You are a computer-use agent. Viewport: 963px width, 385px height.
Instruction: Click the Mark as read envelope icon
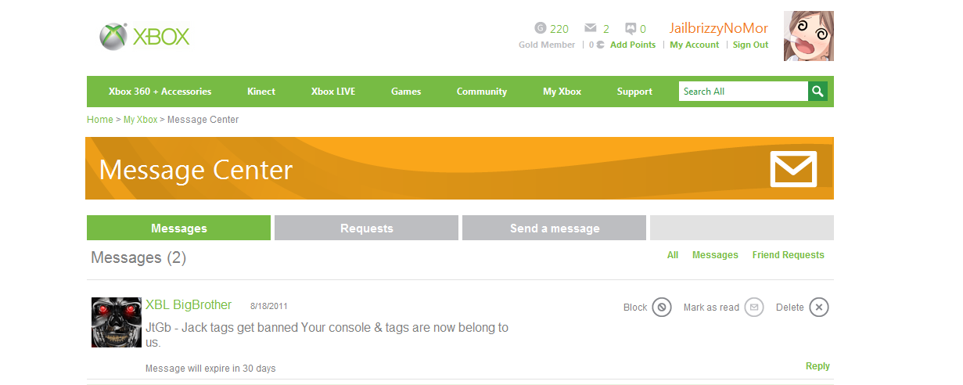[x=753, y=308]
